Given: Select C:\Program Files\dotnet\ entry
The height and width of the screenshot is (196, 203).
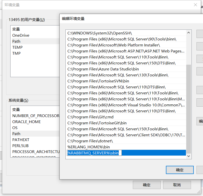Looking at the screenshot, I should 126,141.
